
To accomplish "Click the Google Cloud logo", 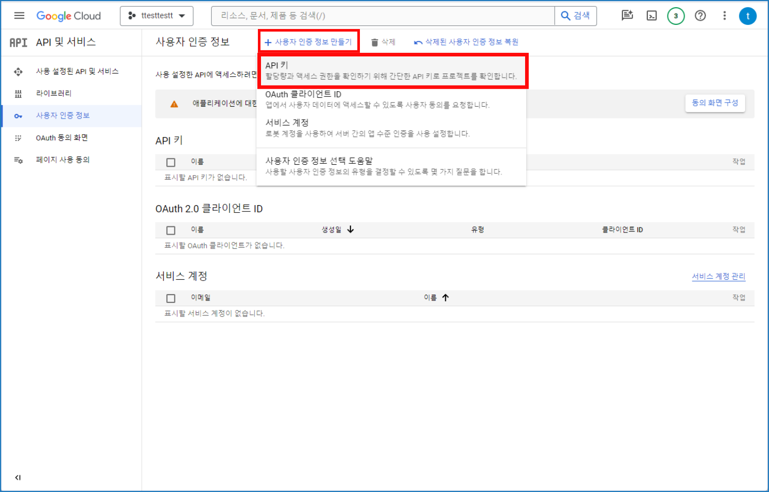I will point(68,16).
